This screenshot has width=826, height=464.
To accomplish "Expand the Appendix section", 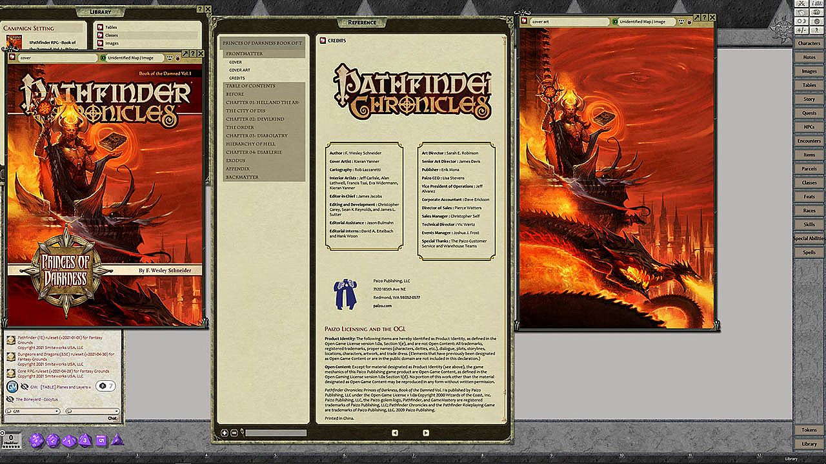I will click(x=264, y=168).
